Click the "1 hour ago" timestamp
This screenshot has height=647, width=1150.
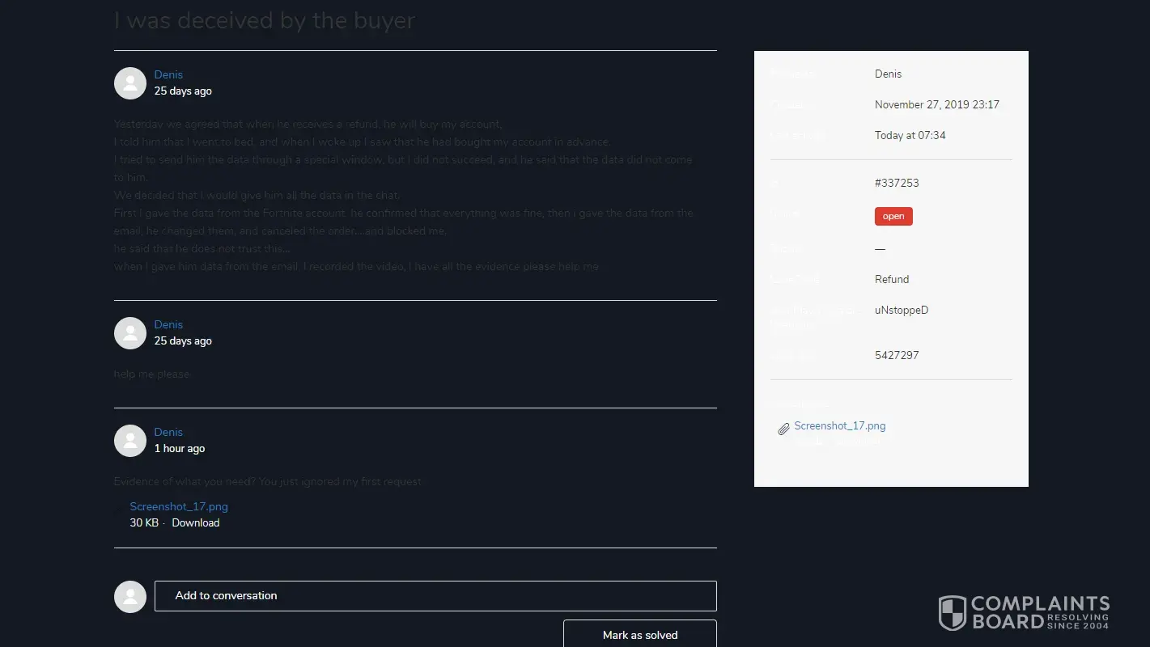point(180,448)
